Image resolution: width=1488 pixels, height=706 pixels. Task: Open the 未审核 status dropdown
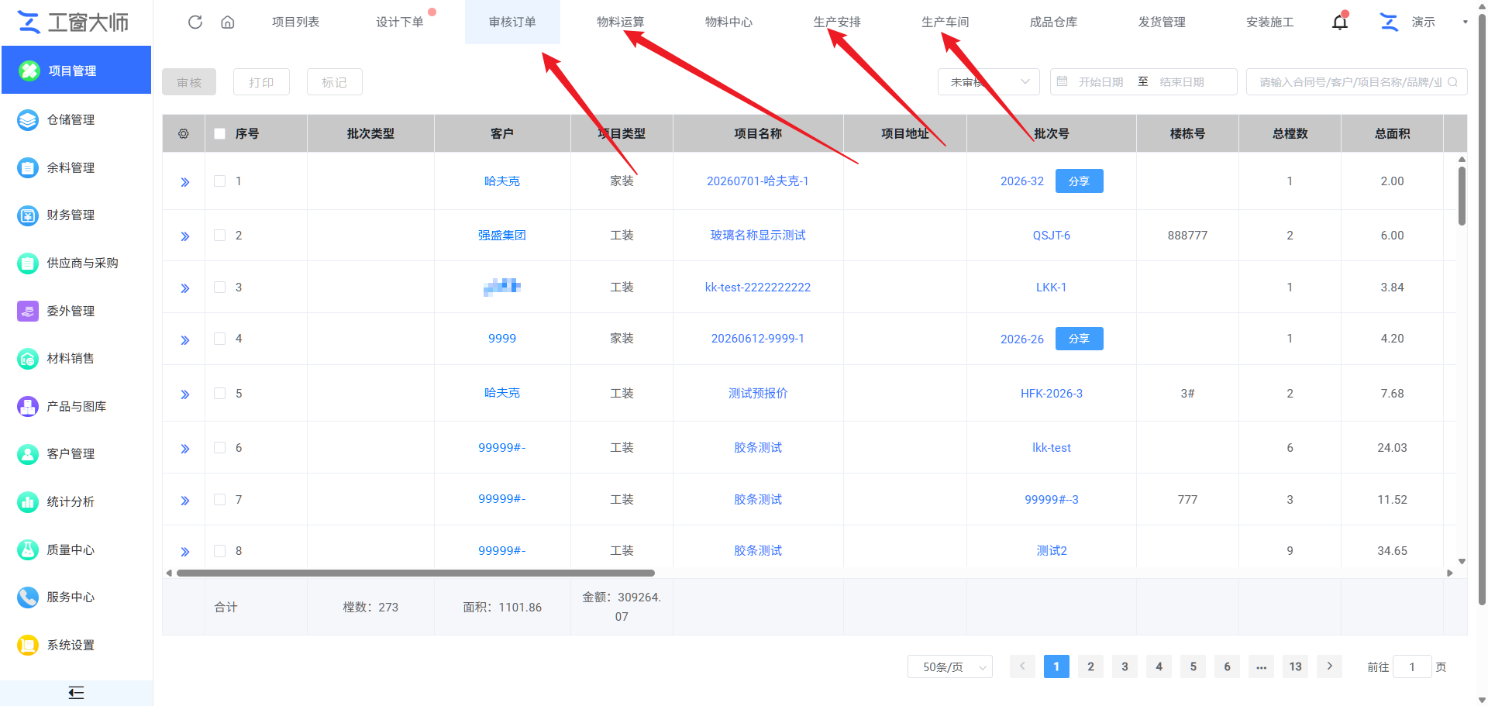(x=989, y=81)
